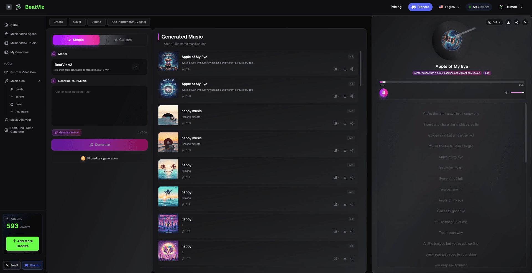532x273 pixels.
Task: Click the music description text field
Action: click(99, 106)
